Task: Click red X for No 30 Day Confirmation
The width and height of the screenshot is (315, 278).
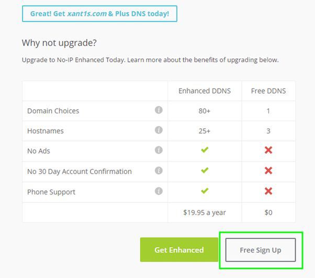Action: point(268,171)
